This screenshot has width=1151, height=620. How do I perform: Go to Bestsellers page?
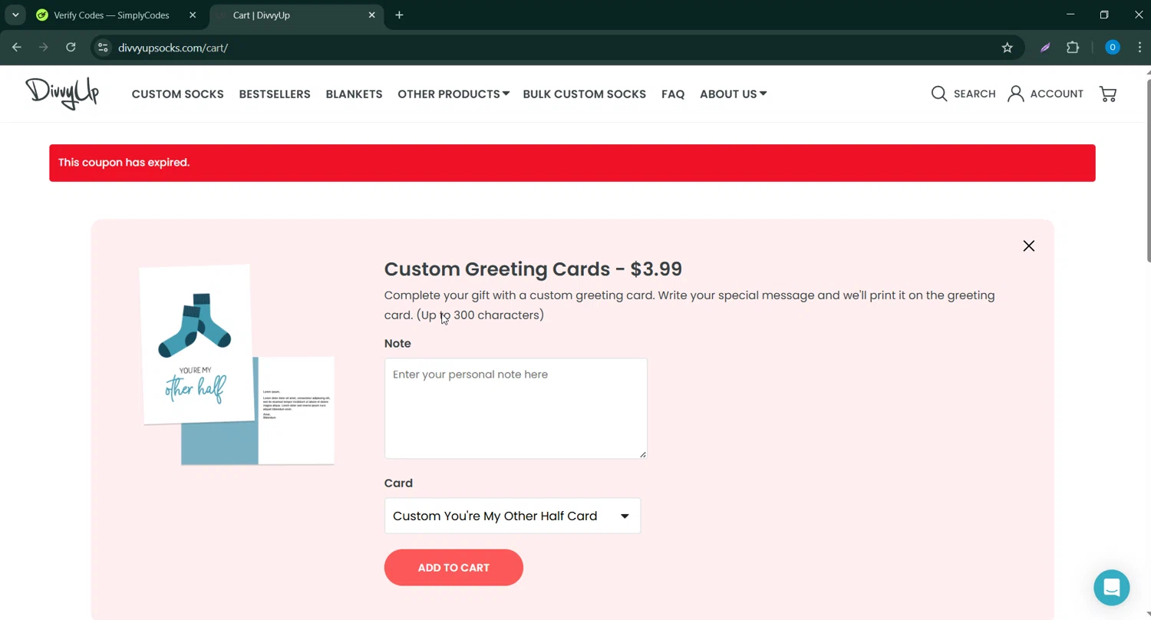pyautogui.click(x=275, y=94)
